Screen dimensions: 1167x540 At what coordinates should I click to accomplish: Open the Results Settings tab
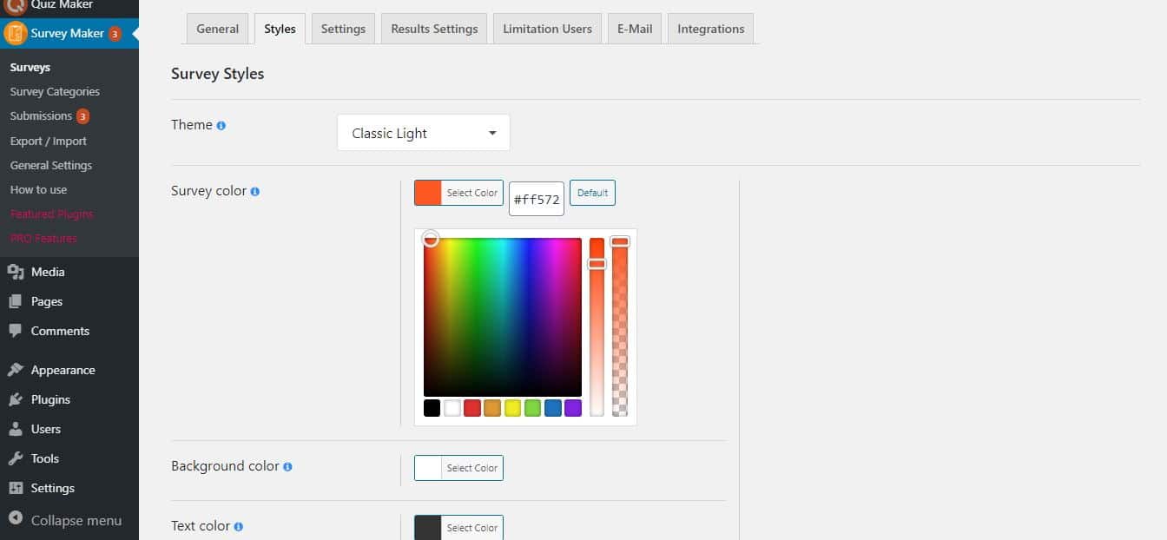(x=434, y=29)
